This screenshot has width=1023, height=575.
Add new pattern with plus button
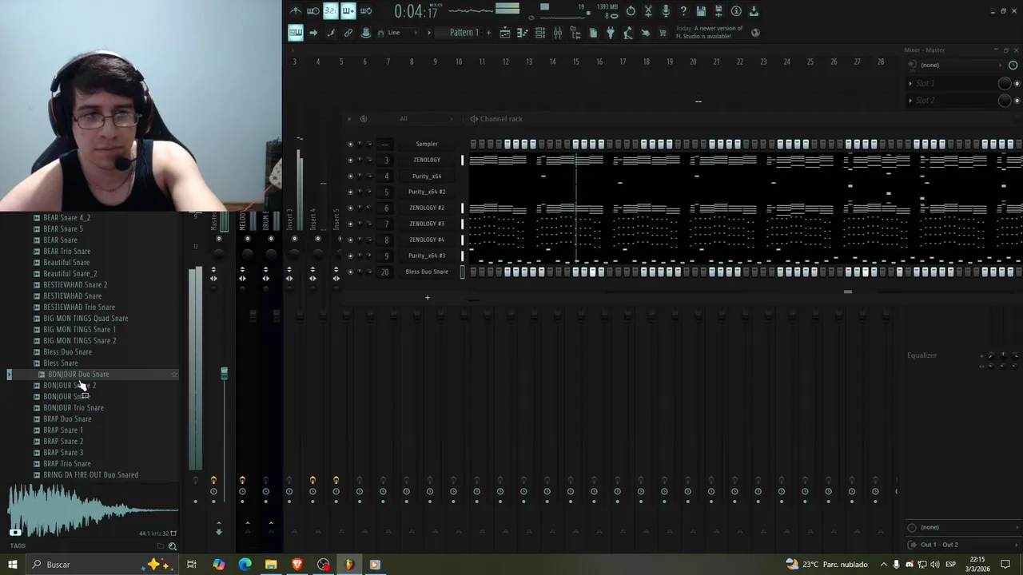(x=488, y=33)
